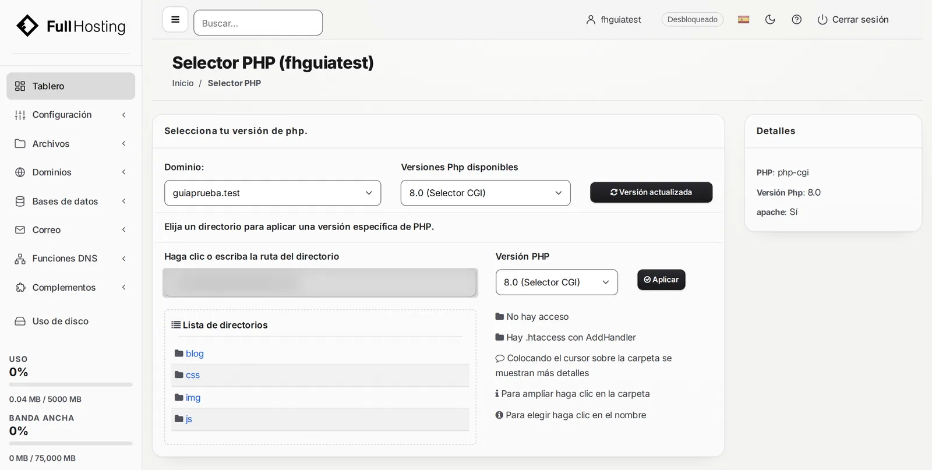Expand the Bases de datos menu
Viewport: 932px width, 470px height.
70,202
